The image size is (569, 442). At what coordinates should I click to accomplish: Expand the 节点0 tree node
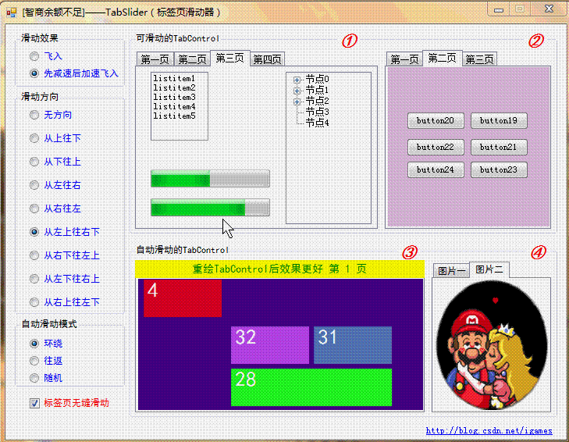click(297, 80)
